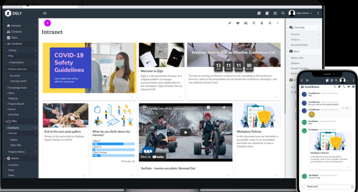Click the I like it poll bar
The image size is (358, 192).
113,144
